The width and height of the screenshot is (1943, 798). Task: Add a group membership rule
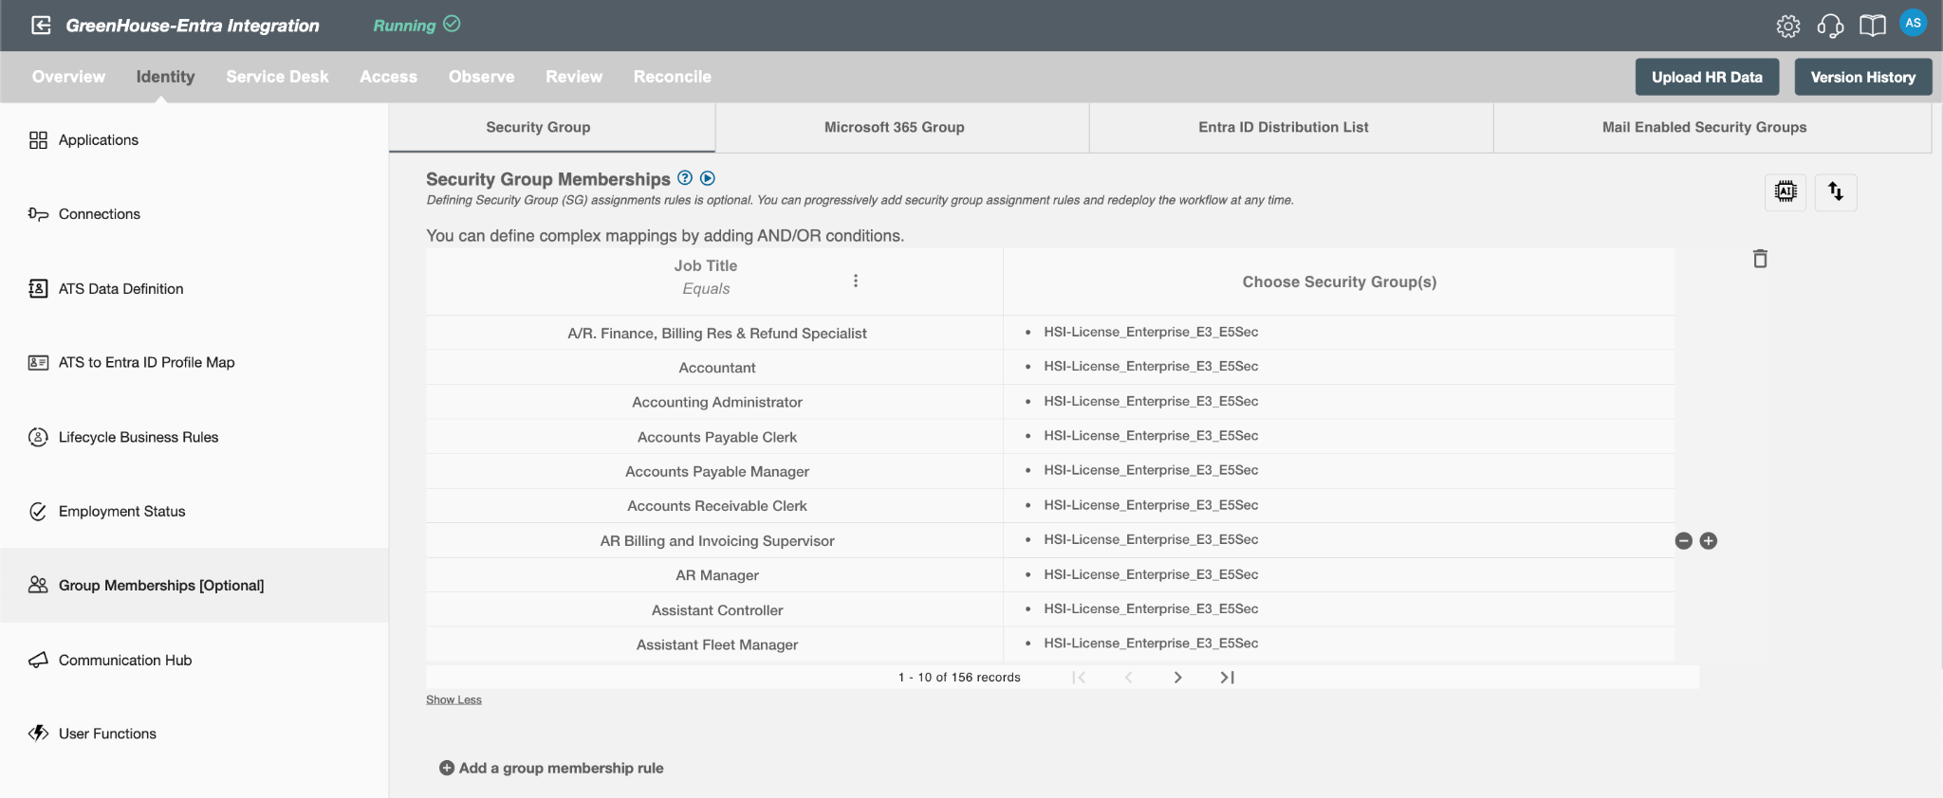551,768
